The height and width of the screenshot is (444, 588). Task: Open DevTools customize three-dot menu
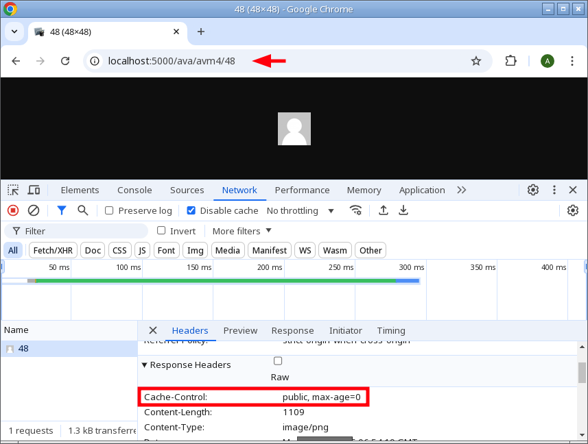point(554,190)
